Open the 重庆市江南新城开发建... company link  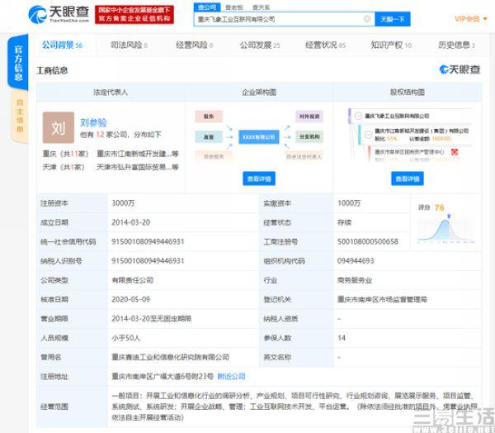[x=138, y=154]
